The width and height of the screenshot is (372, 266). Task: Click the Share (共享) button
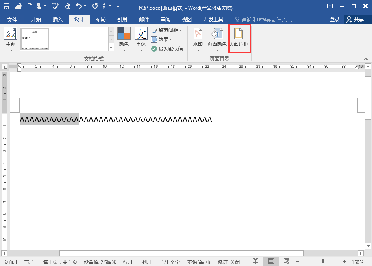tap(355, 19)
